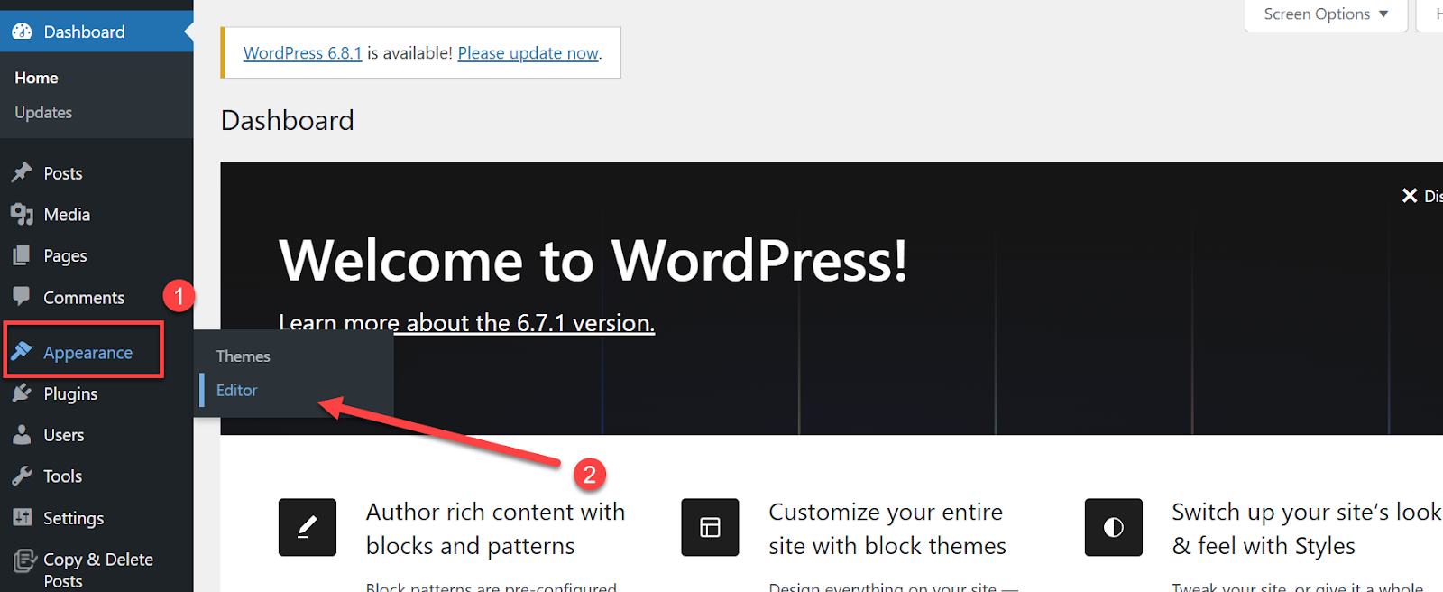Click the Dashboard gauge icon

(x=22, y=32)
